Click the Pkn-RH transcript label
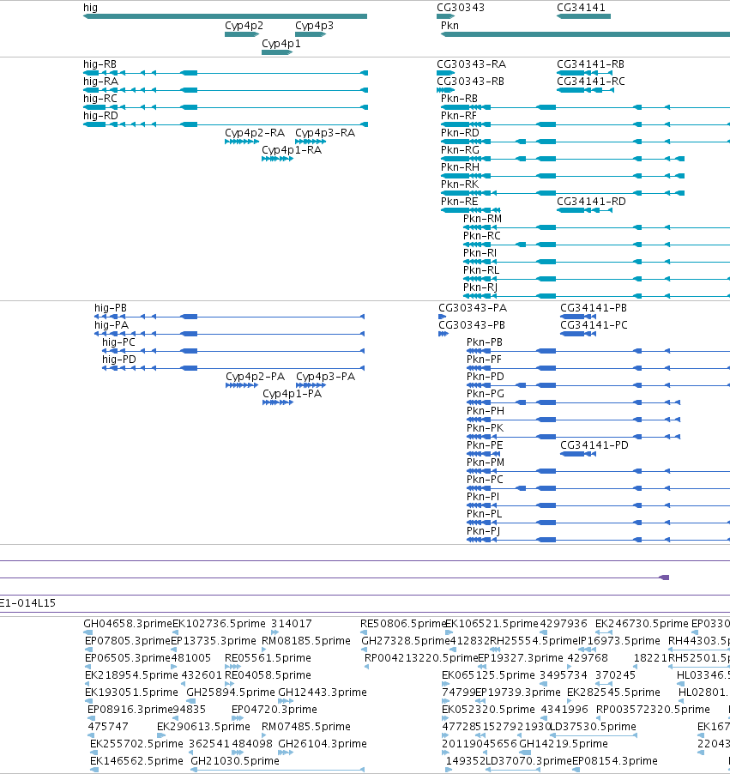This screenshot has width=730, height=774. click(x=460, y=167)
